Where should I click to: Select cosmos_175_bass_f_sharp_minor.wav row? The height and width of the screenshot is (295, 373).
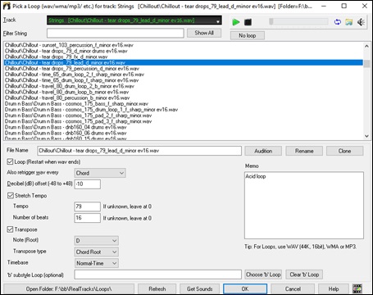tap(184, 104)
